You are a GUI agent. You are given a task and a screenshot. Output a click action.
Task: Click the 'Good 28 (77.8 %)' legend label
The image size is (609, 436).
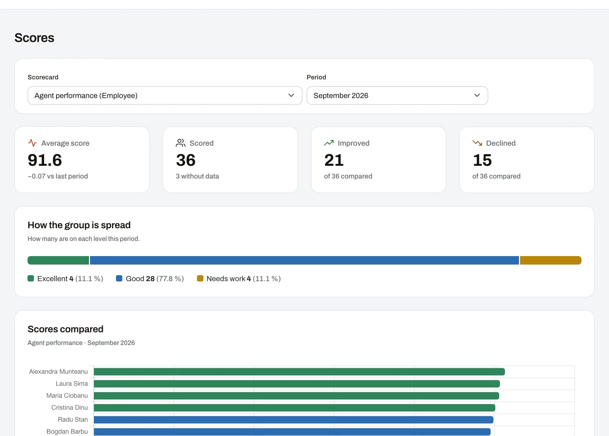(x=155, y=279)
